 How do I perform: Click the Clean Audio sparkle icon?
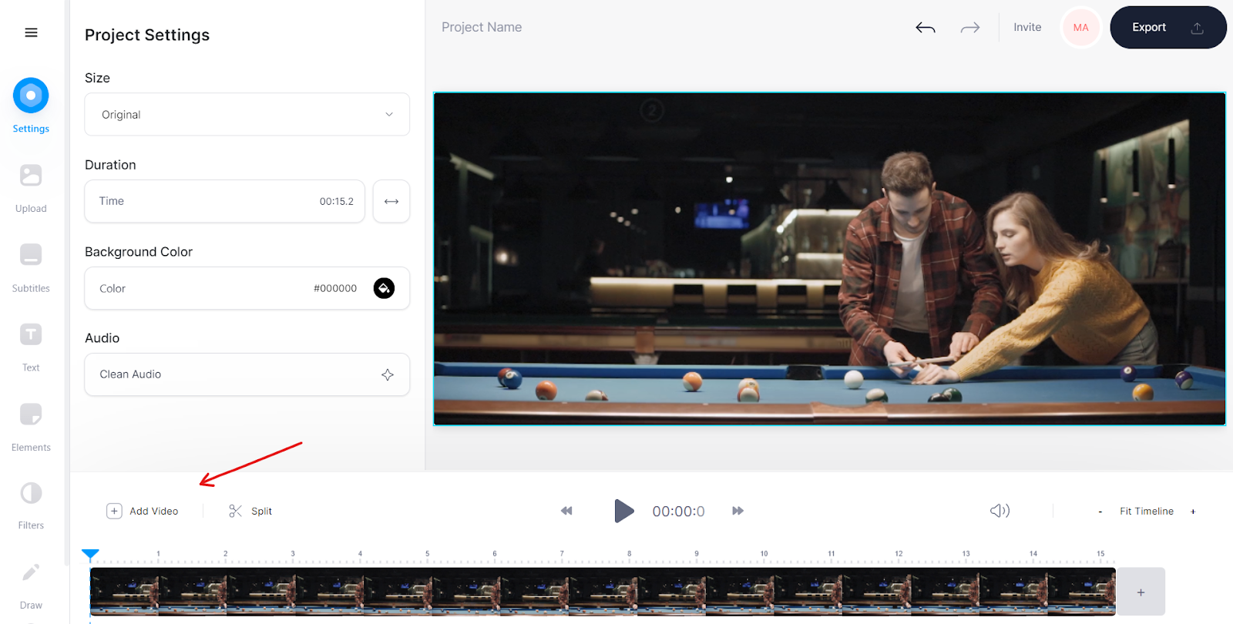(x=388, y=374)
